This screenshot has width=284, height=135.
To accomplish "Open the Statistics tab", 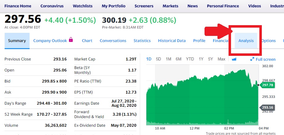I will pos(142,41).
